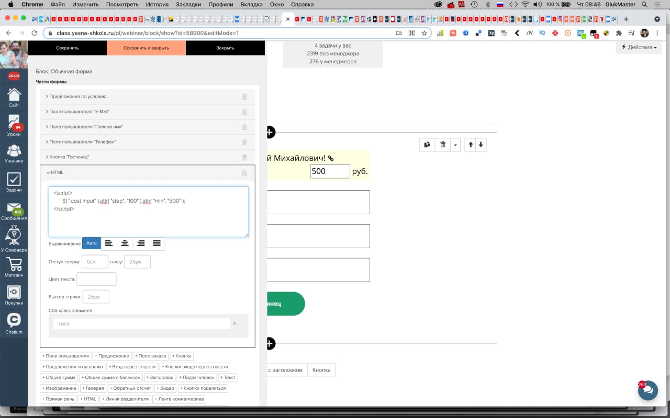Align HTML block text center
Screen dimensions: 670x418
pyautogui.click(x=125, y=243)
